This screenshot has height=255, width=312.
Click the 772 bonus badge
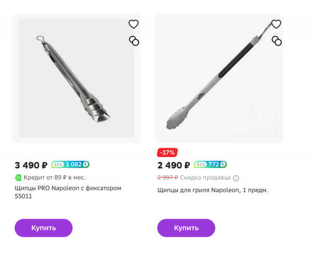click(214, 165)
